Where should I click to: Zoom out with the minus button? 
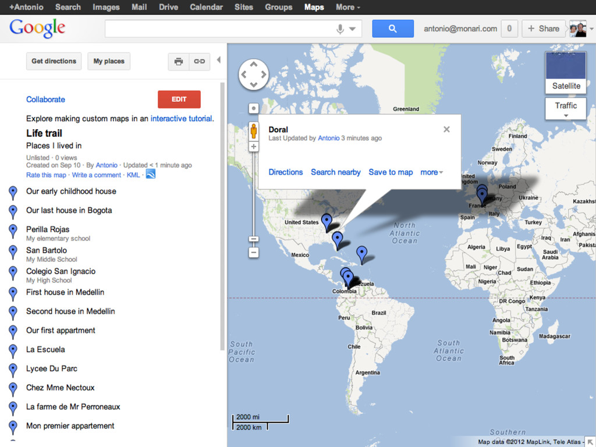point(254,253)
